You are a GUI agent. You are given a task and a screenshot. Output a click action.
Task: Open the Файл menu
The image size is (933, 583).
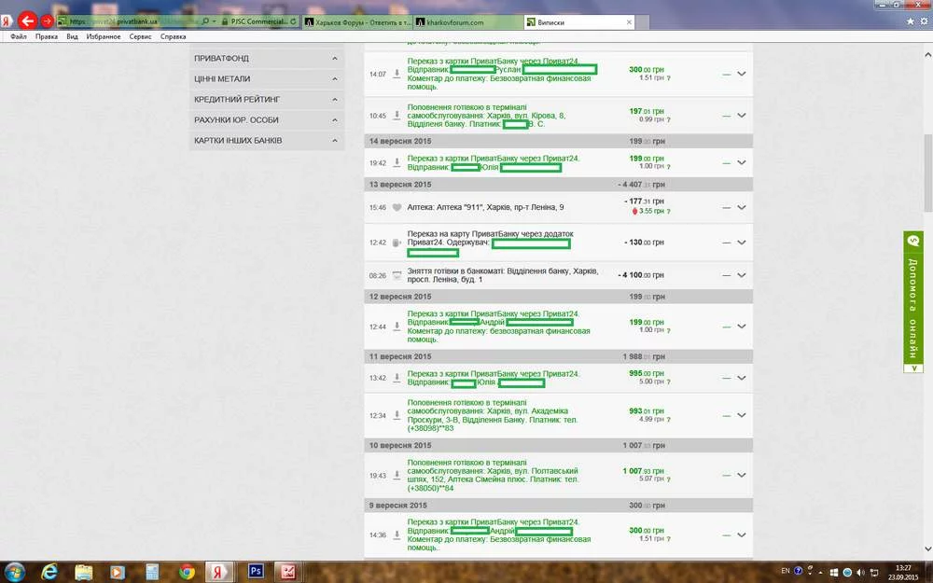(19, 36)
